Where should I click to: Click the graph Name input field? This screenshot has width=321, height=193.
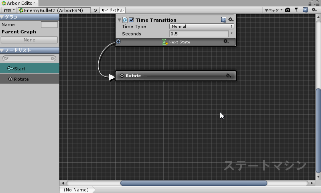tap(49, 25)
